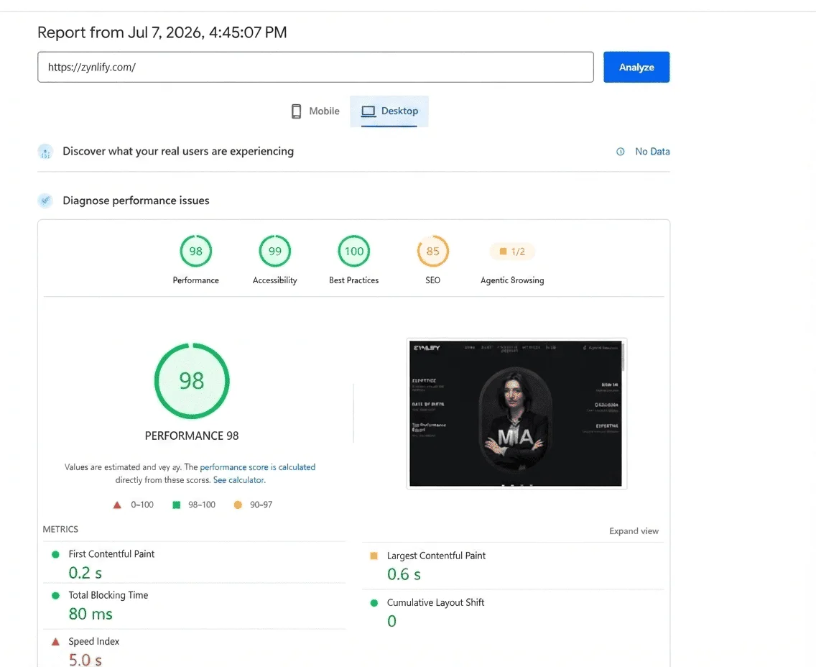
Task: Click the Diagnose performance issues heading
Action: (x=136, y=201)
